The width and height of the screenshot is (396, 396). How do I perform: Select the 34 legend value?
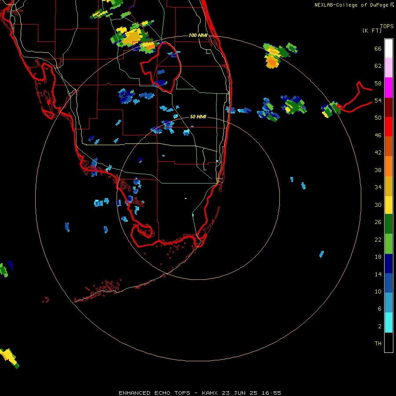[x=378, y=187]
